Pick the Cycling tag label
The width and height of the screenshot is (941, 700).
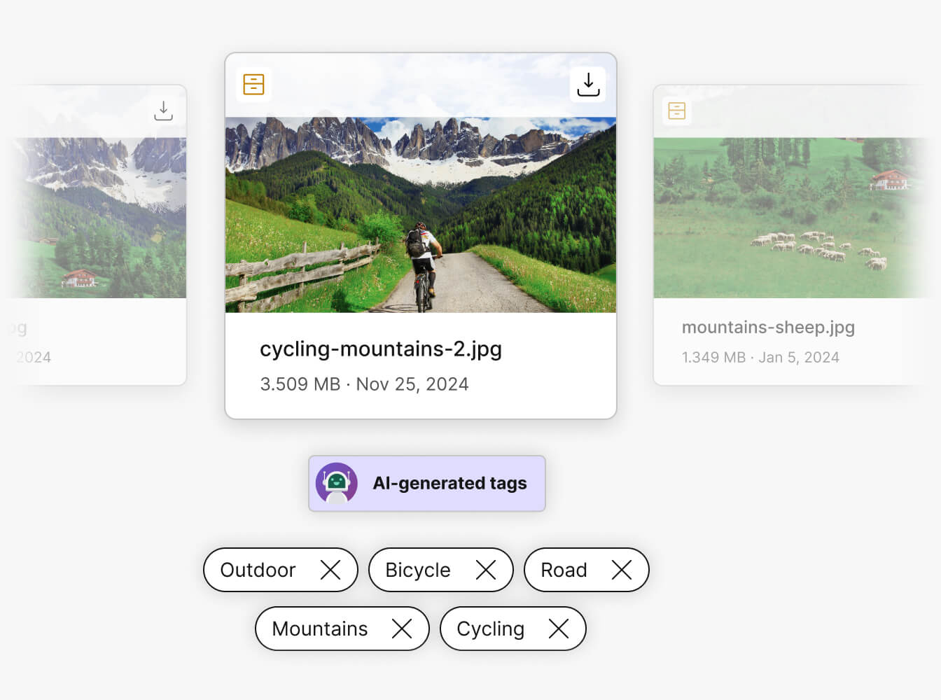(x=490, y=629)
